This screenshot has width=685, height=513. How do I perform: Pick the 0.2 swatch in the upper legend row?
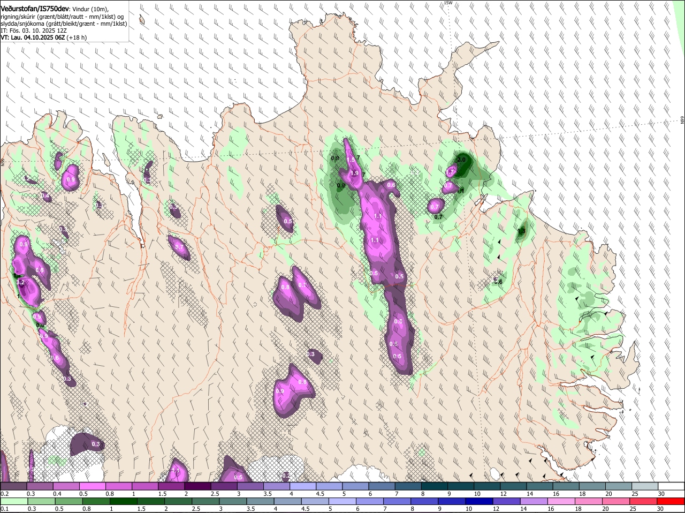pos(13,486)
